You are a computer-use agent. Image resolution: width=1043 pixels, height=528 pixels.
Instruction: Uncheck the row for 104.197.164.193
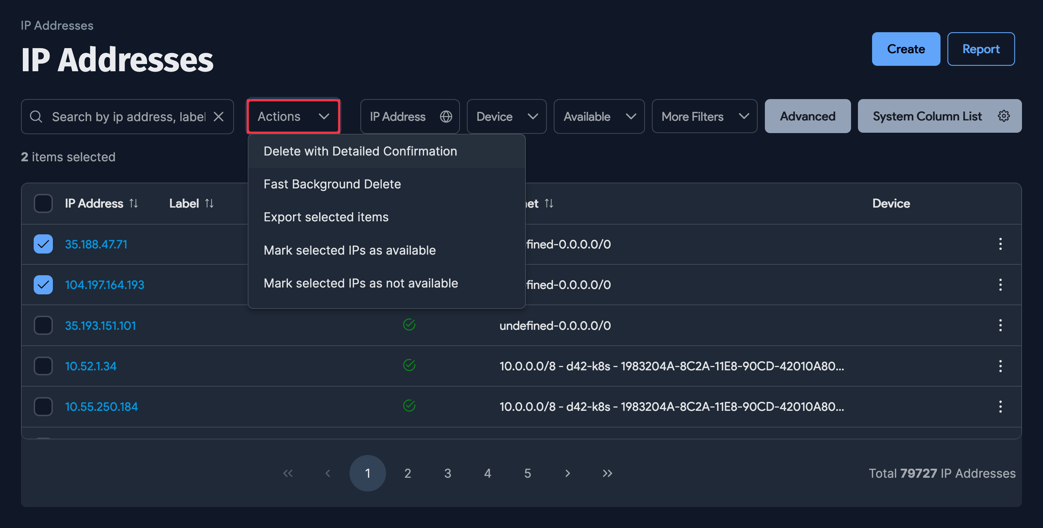43,285
